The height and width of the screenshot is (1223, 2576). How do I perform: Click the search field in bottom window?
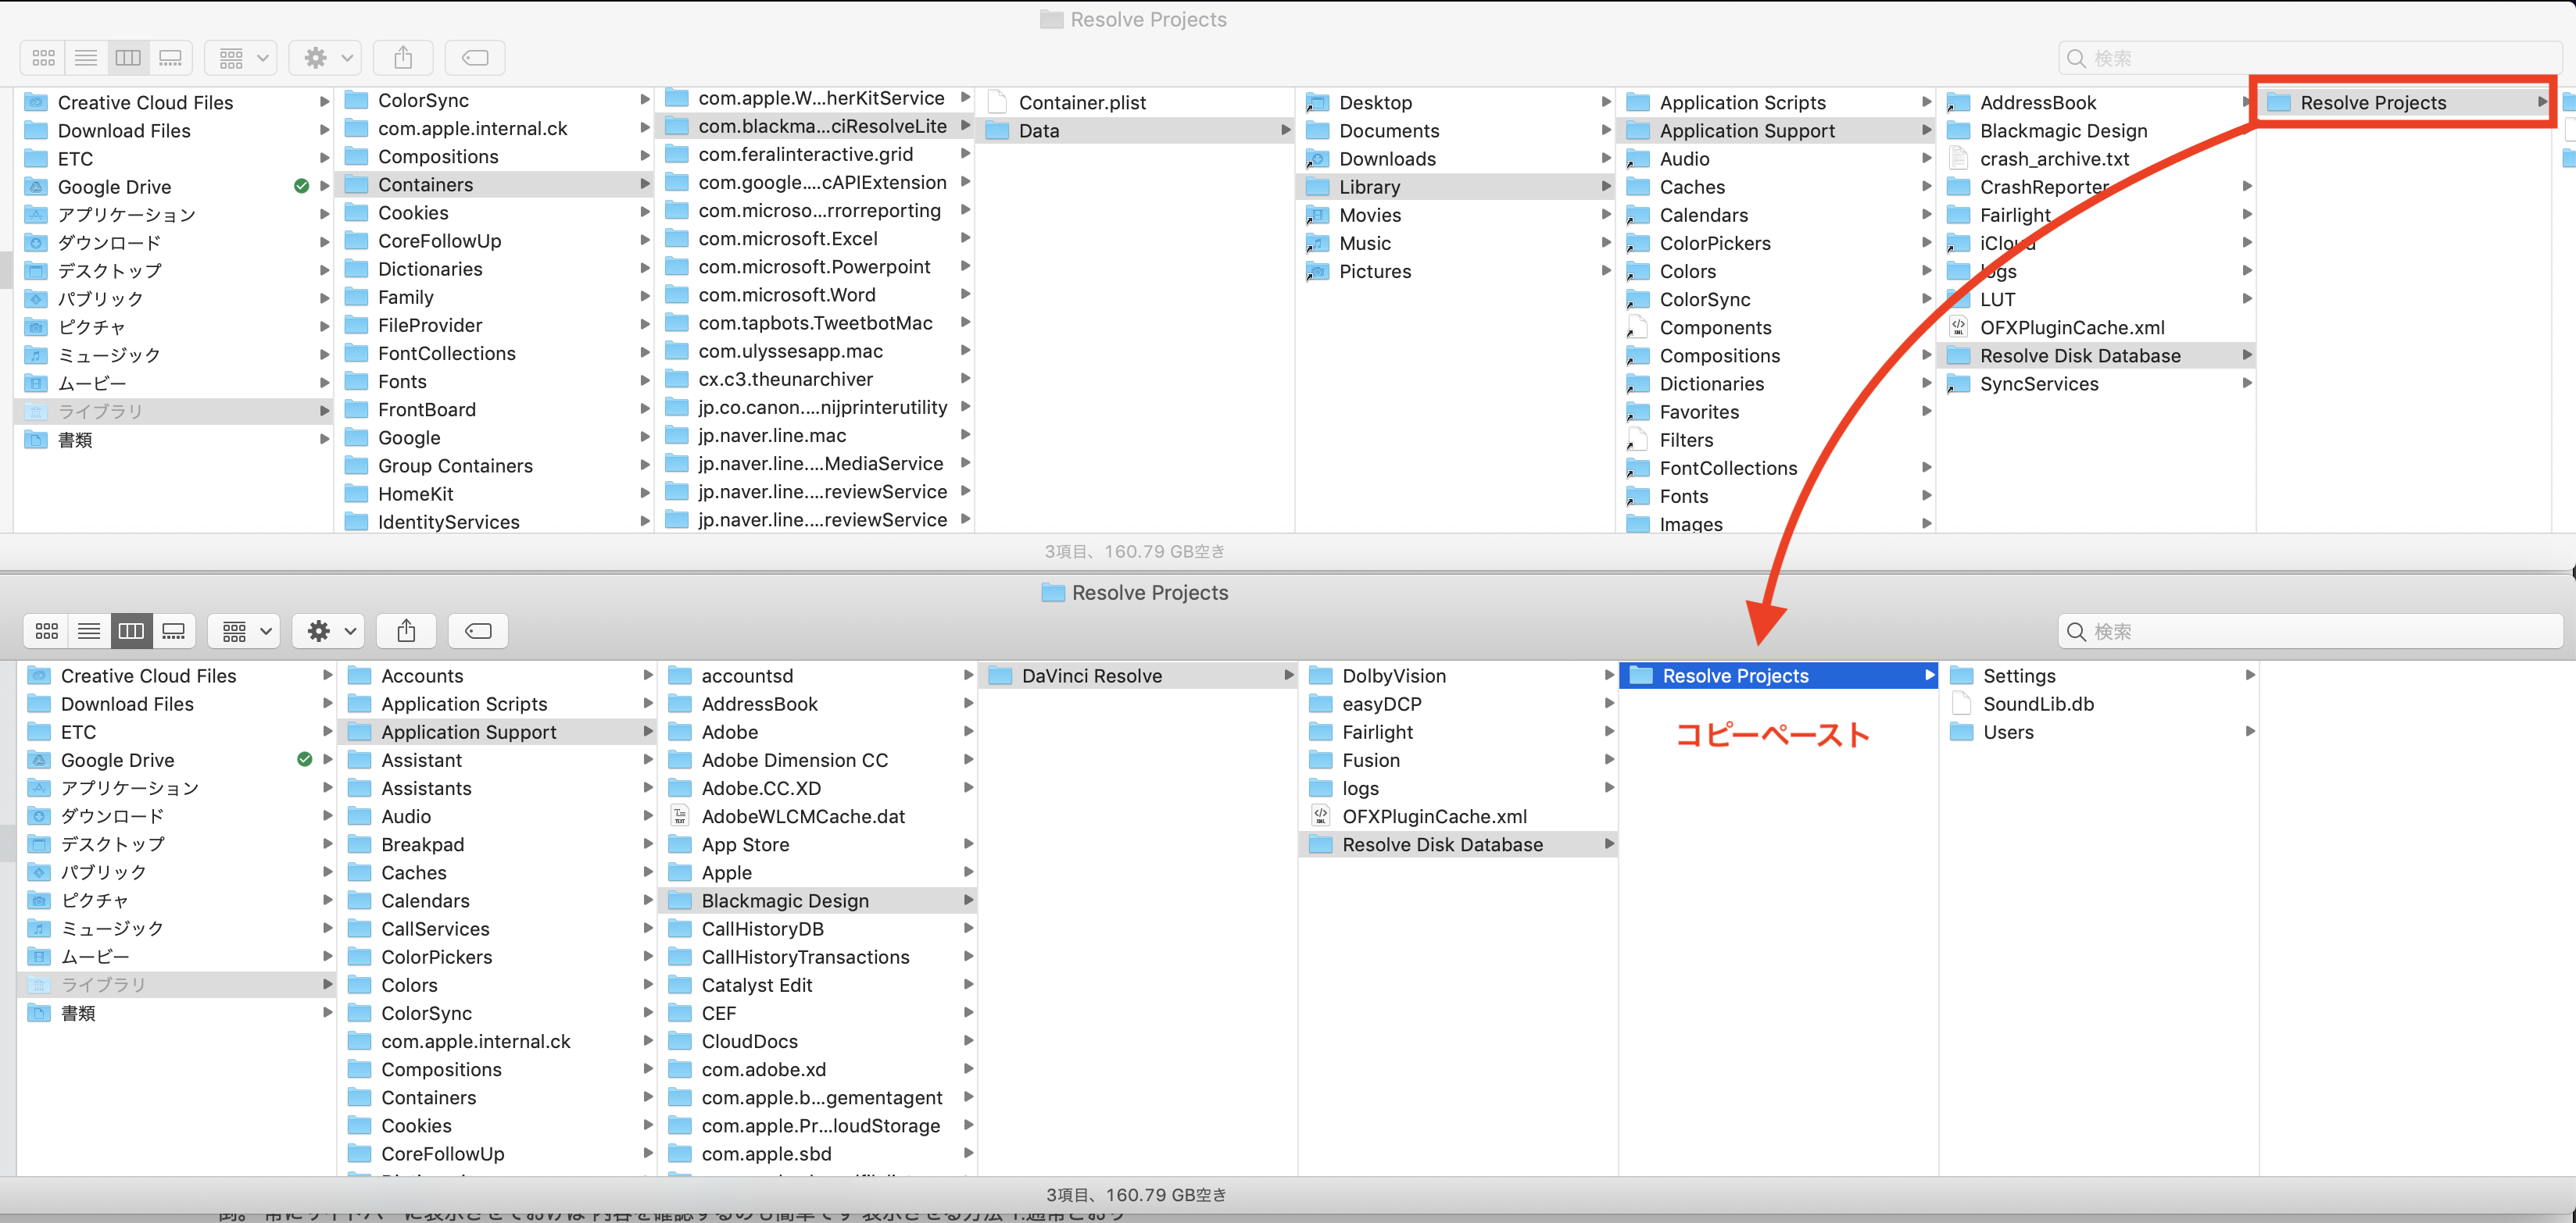(x=2310, y=630)
